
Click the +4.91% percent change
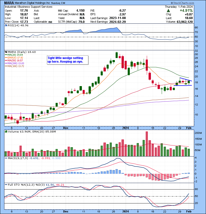click(x=186, y=11)
